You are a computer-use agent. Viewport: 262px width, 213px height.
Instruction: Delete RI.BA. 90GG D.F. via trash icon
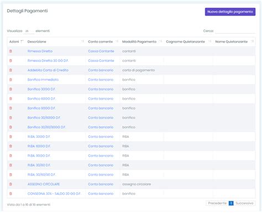point(11,155)
